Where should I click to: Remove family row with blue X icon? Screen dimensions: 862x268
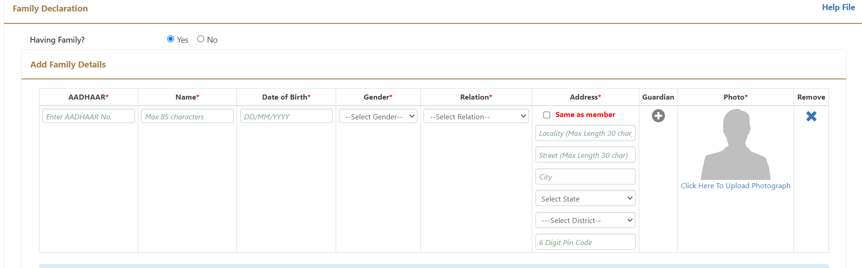tap(811, 117)
